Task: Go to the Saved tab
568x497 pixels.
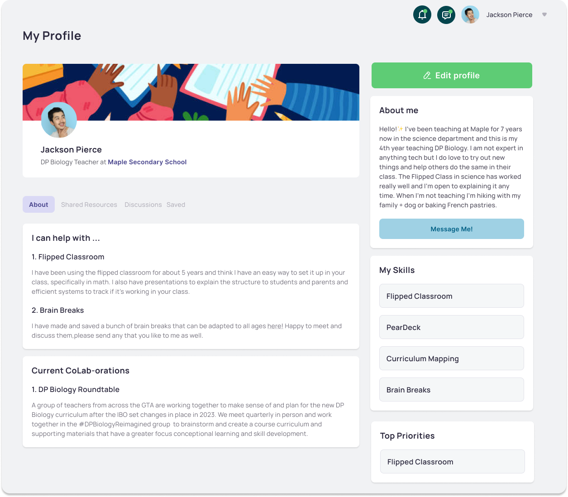Action: tap(176, 205)
